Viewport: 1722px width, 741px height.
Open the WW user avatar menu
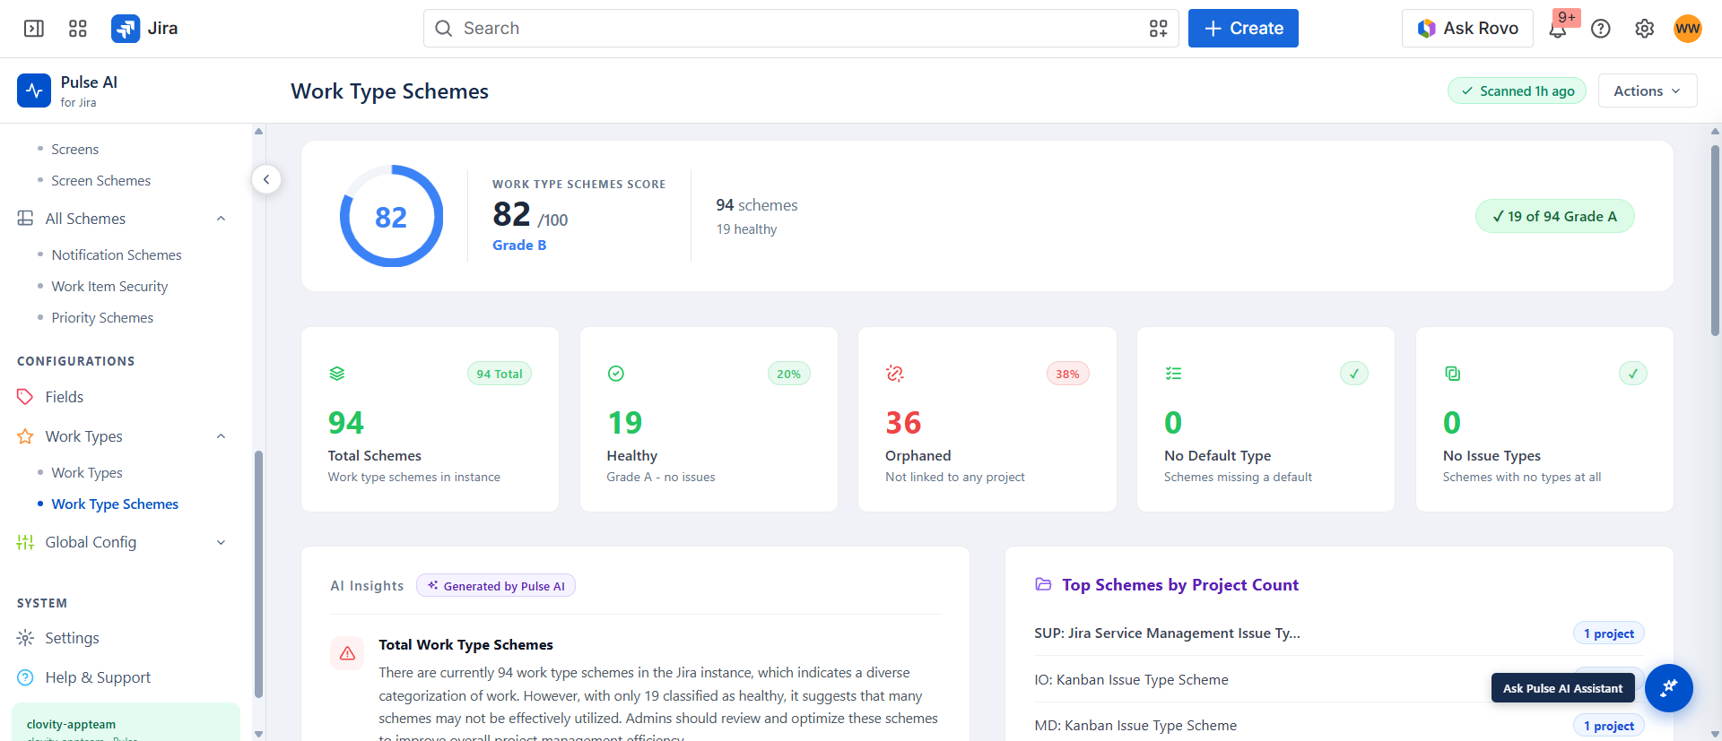point(1687,29)
